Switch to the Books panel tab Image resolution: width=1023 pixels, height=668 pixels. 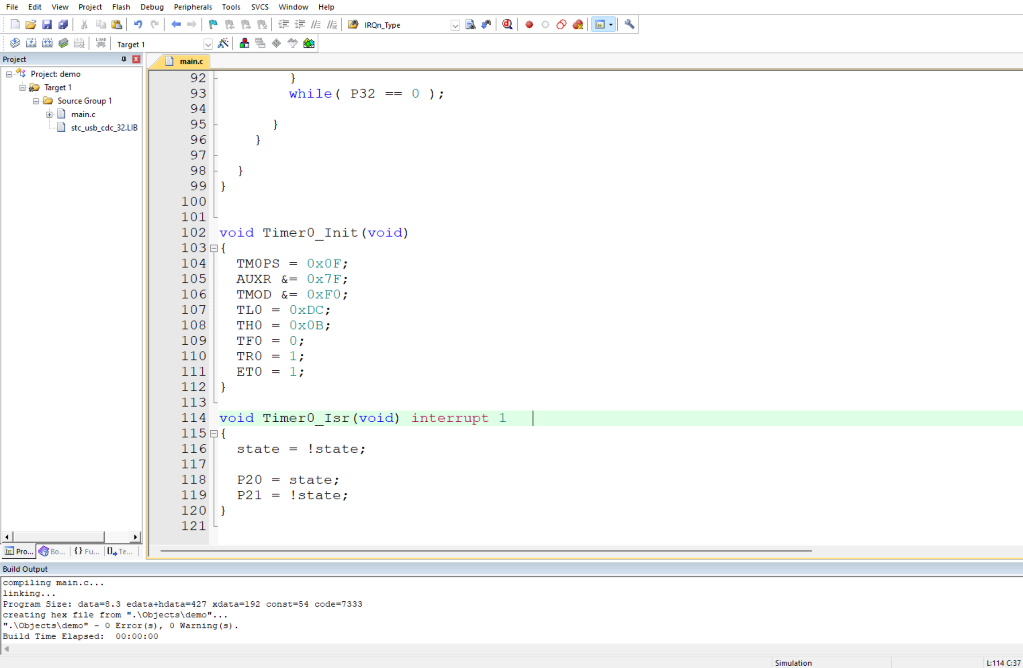coord(53,552)
